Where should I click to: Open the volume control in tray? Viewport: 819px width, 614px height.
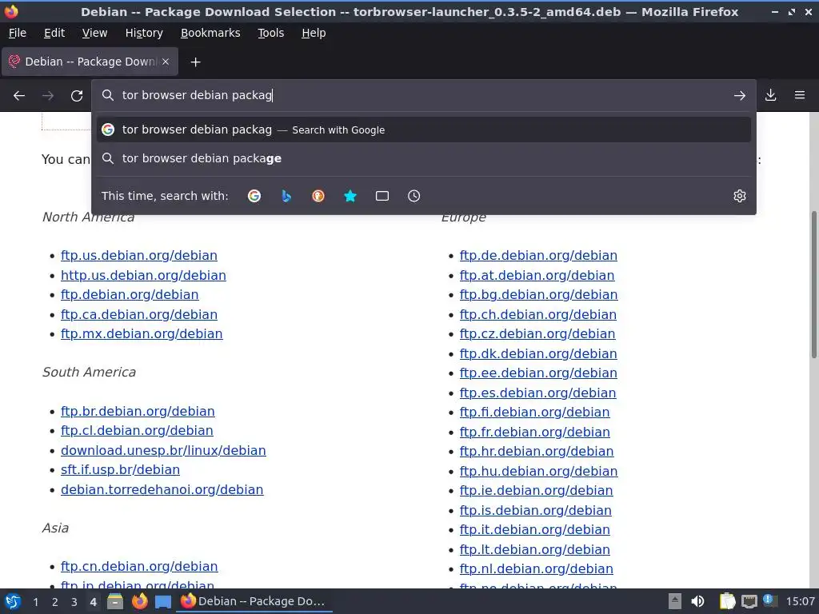(x=697, y=601)
